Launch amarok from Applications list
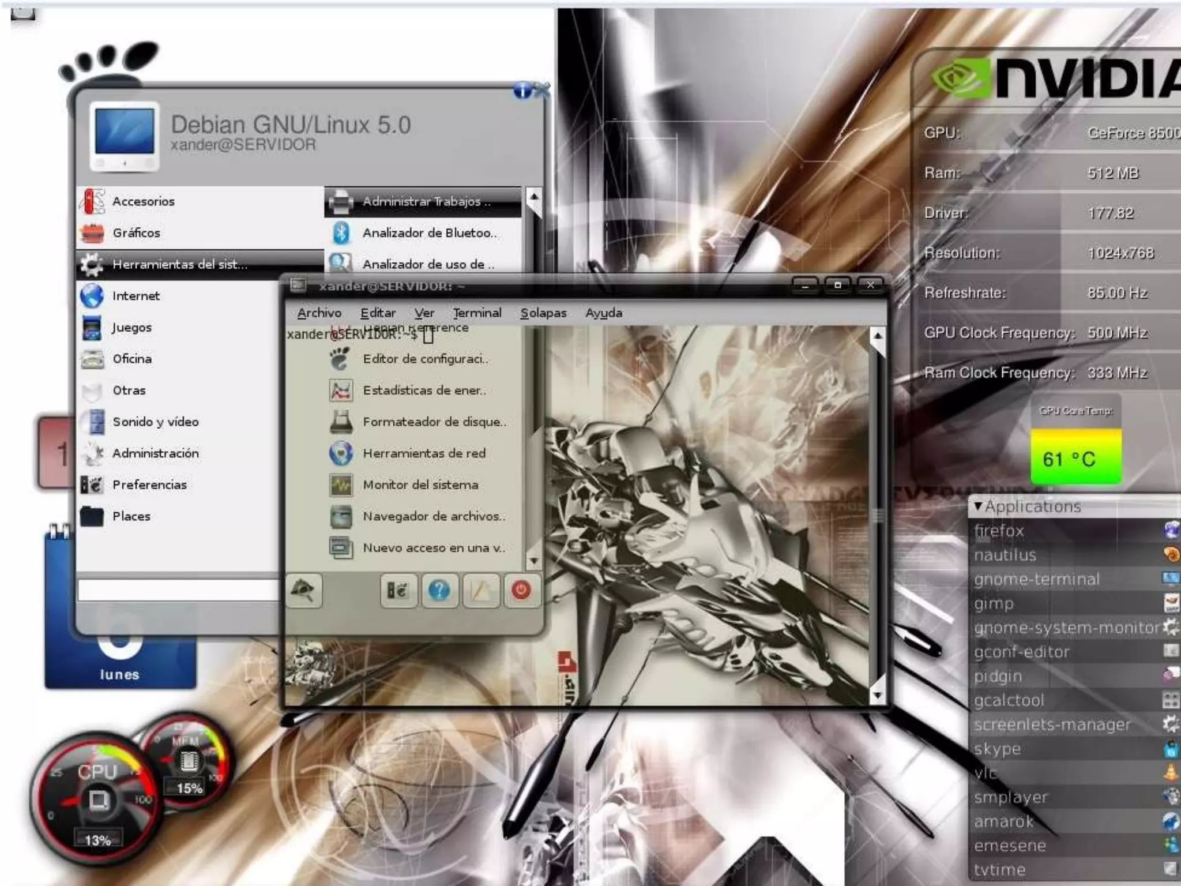Viewport: 1181px width, 886px height. point(1076,821)
